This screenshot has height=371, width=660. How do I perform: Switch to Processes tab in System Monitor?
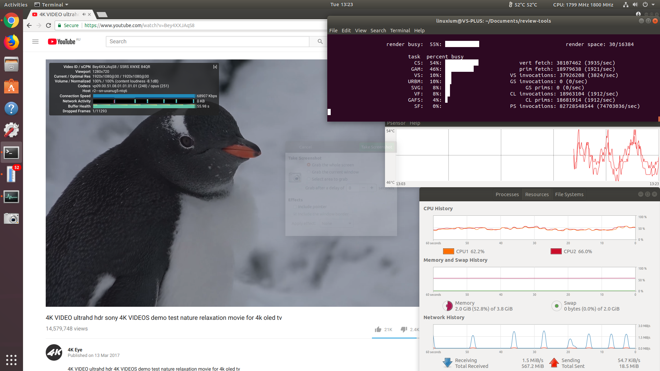tap(507, 194)
